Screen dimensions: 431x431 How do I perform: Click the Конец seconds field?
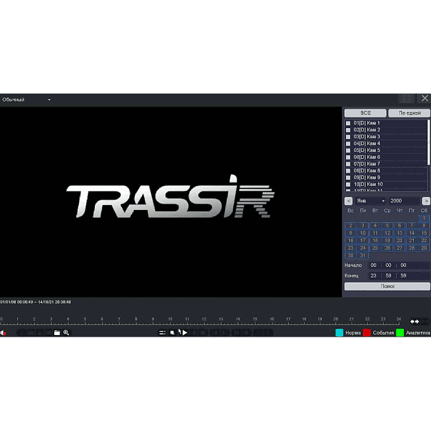(x=403, y=276)
